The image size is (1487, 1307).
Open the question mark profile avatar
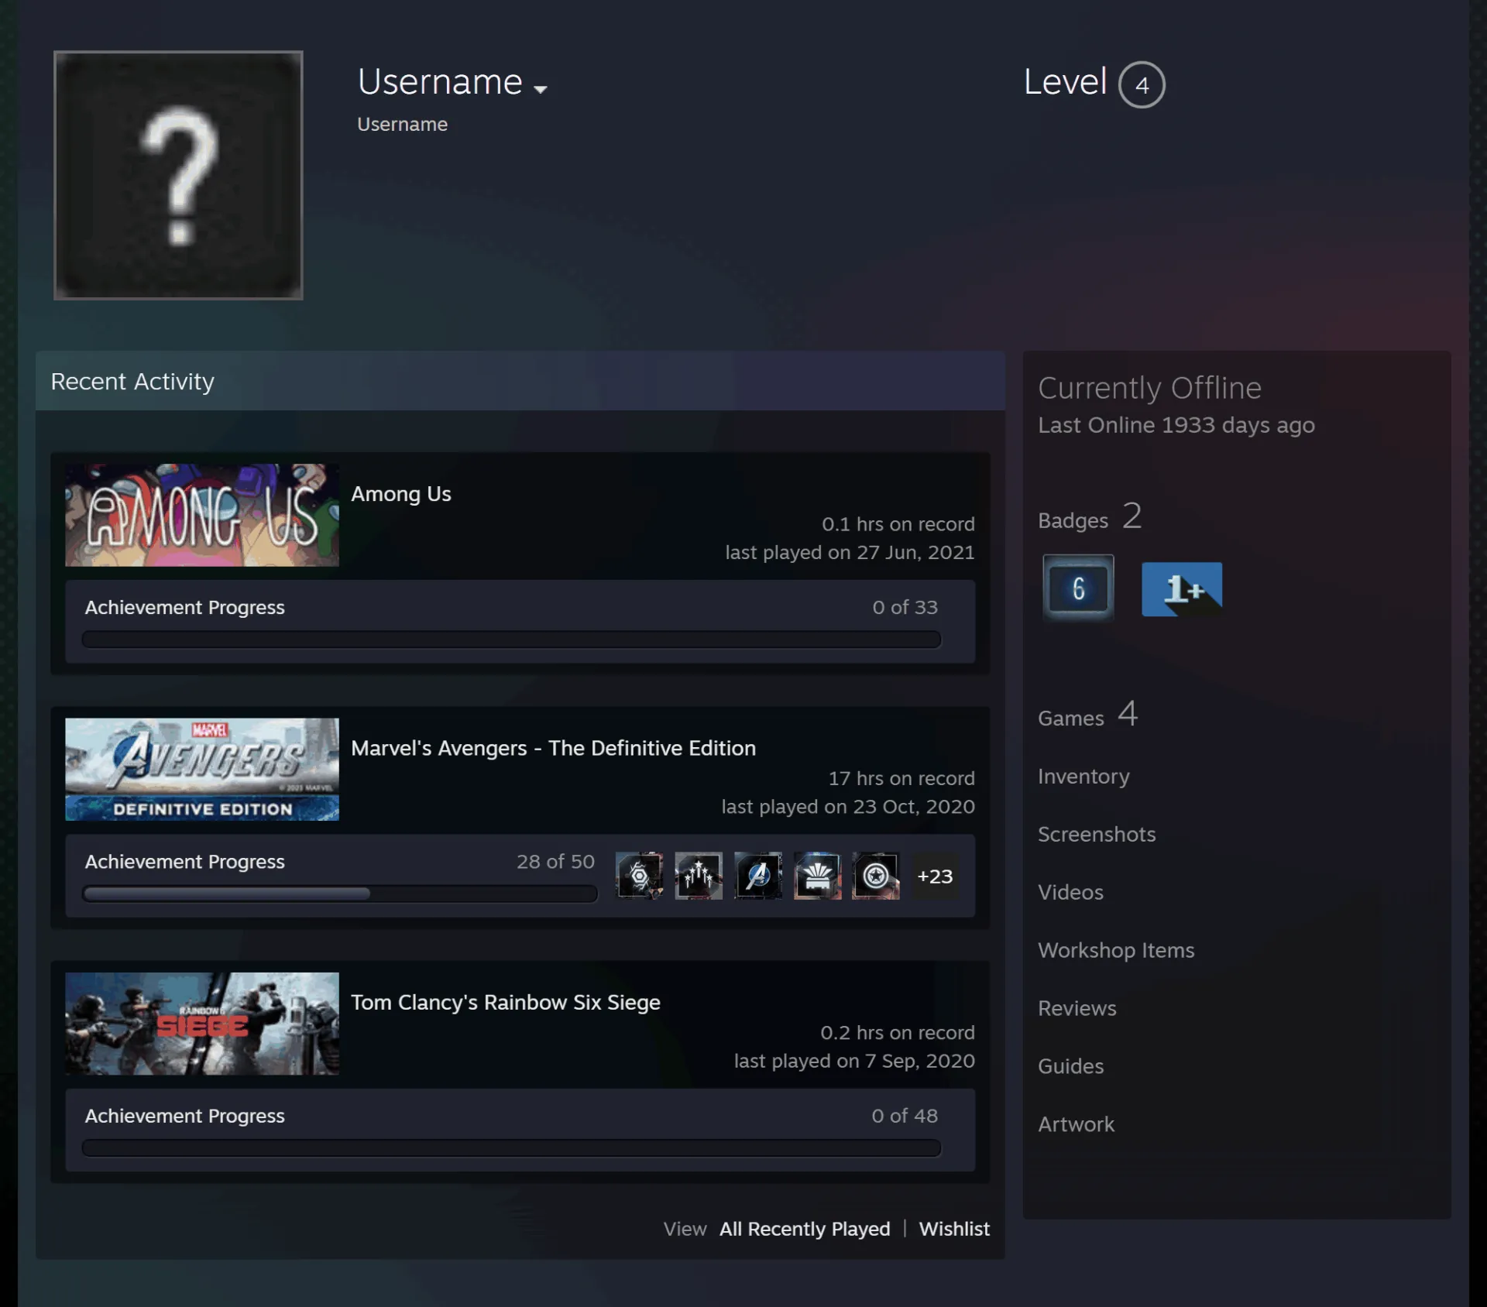coord(178,175)
